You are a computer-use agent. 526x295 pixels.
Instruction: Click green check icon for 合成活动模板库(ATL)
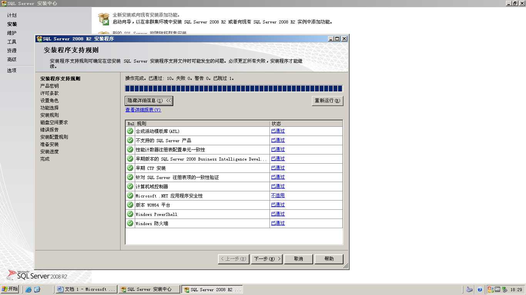pyautogui.click(x=130, y=131)
